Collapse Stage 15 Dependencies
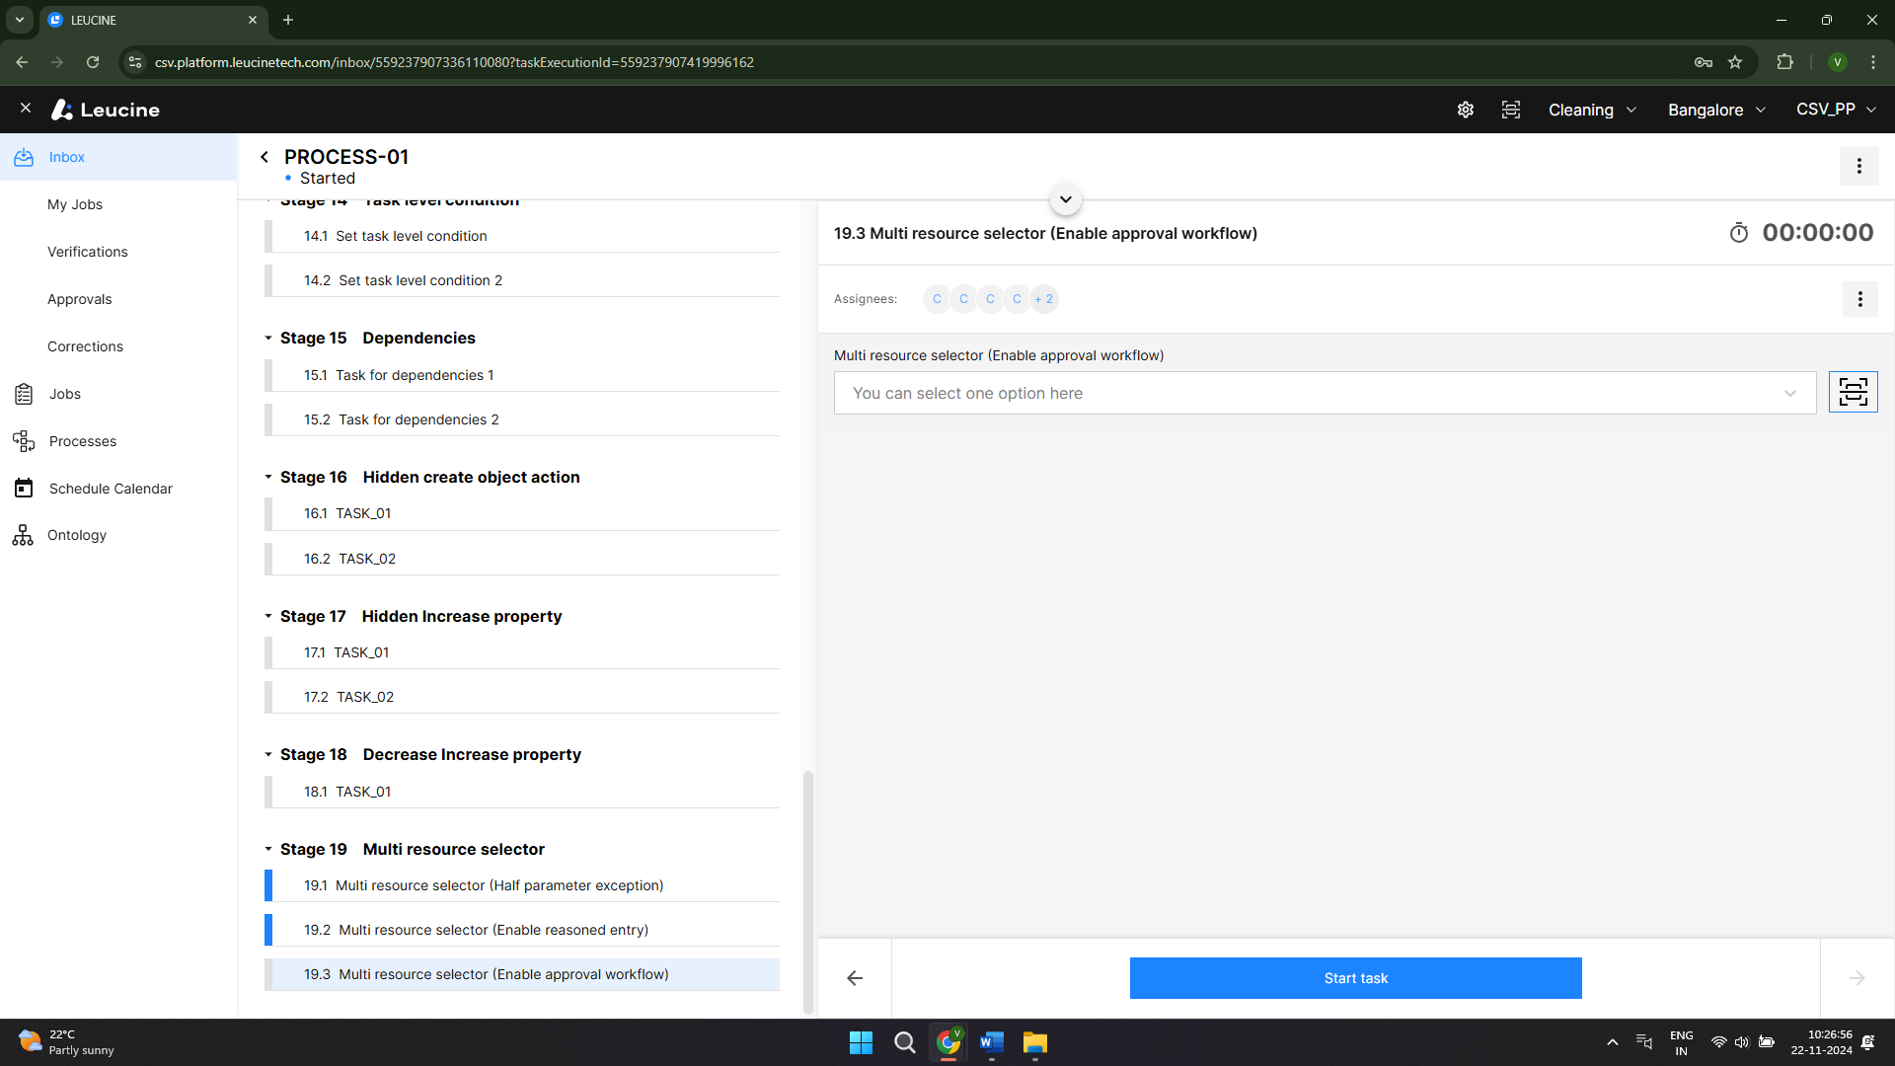1895x1066 pixels. point(267,338)
